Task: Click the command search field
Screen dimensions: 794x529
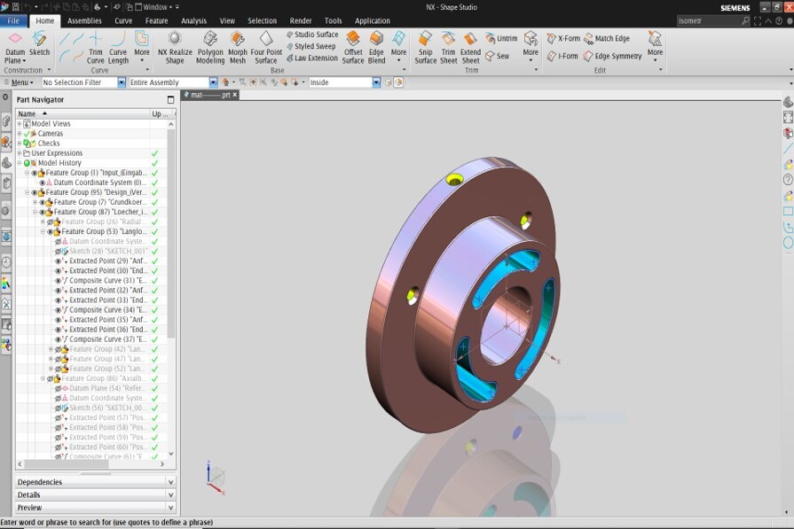Action: (708, 20)
